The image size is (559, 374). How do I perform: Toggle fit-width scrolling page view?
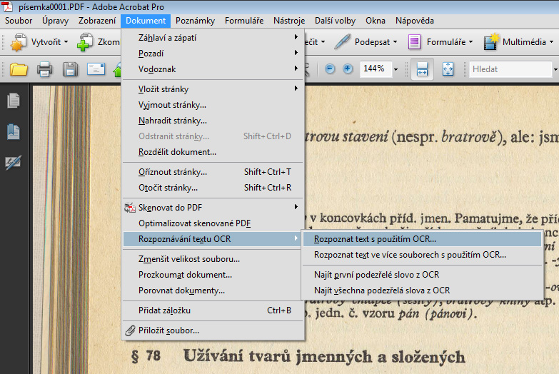(422, 69)
